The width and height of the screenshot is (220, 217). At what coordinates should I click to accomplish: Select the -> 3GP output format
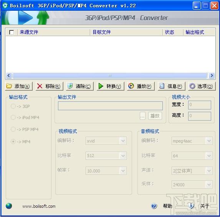coord(13,106)
